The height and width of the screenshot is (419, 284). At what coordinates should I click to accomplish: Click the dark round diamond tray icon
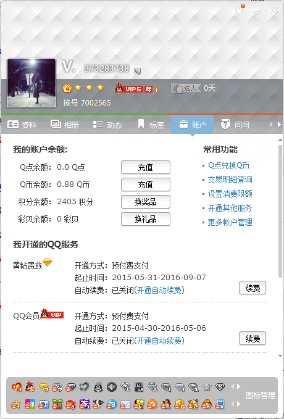[x=112, y=387]
